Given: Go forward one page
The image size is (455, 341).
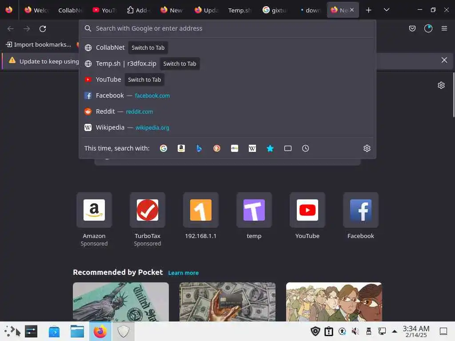Looking at the screenshot, I should (27, 29).
